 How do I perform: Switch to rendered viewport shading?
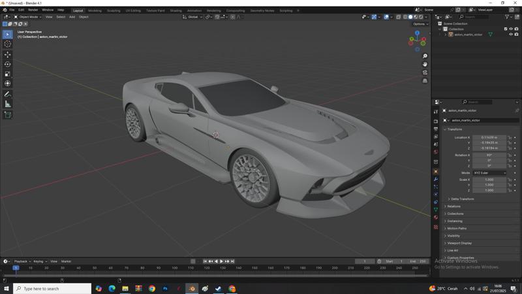(421, 17)
